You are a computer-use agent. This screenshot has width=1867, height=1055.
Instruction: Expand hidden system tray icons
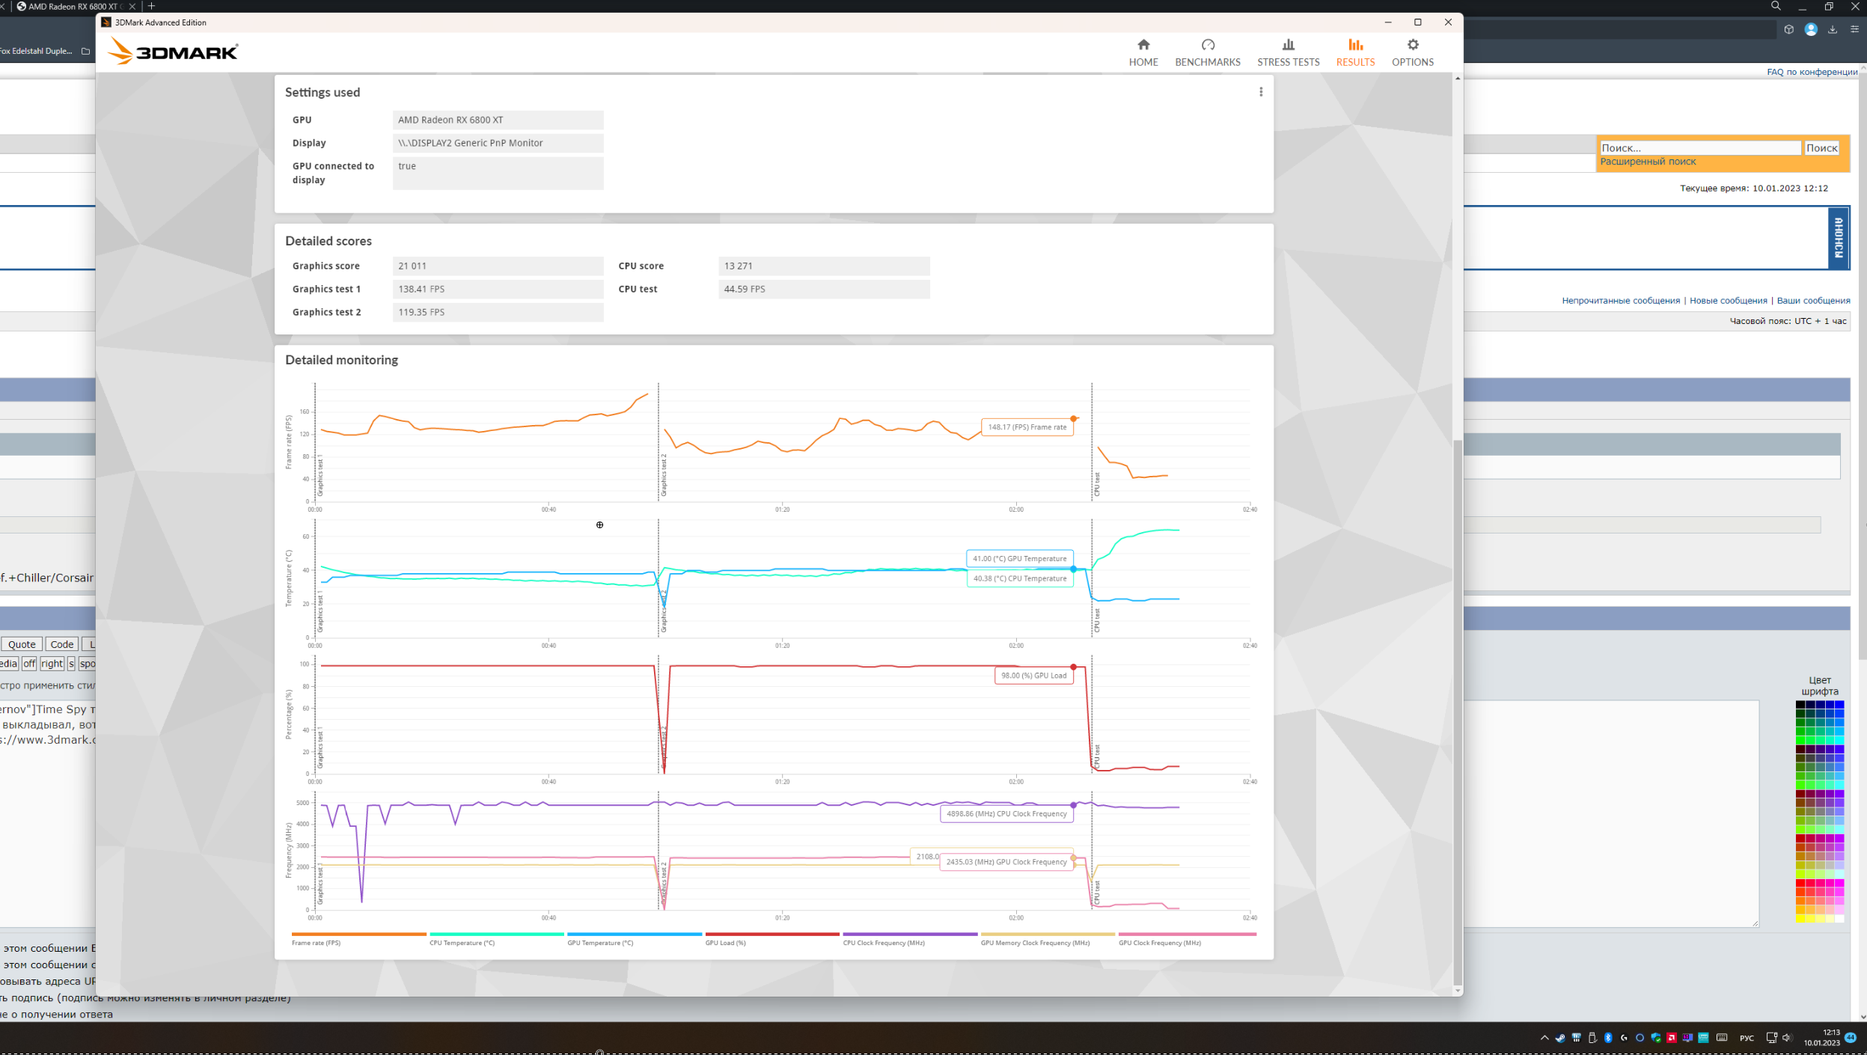tap(1544, 1038)
